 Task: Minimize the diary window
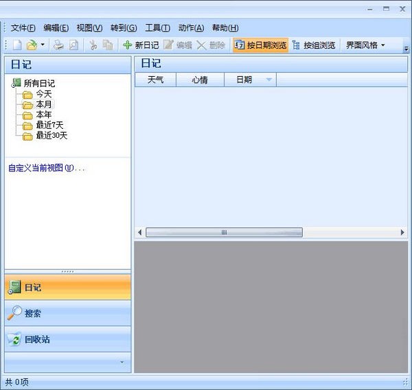(370, 10)
